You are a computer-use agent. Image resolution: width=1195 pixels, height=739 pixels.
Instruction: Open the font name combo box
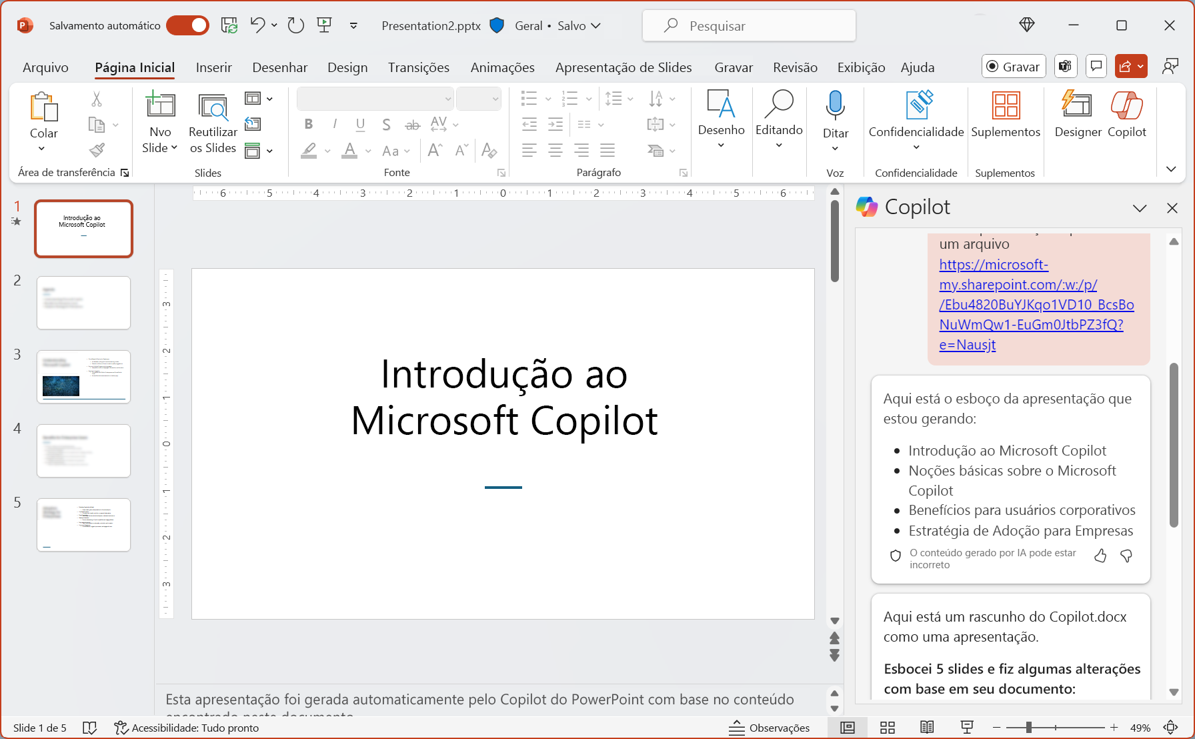coord(375,99)
